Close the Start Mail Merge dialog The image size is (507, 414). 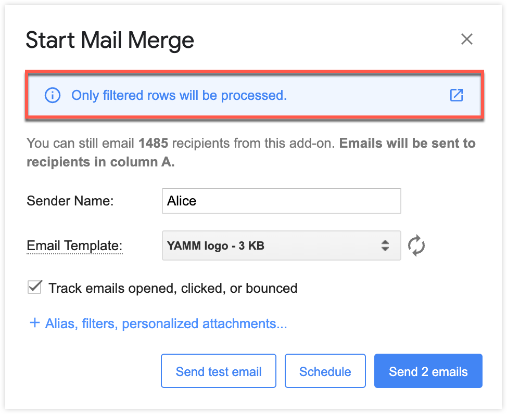pyautogui.click(x=467, y=39)
